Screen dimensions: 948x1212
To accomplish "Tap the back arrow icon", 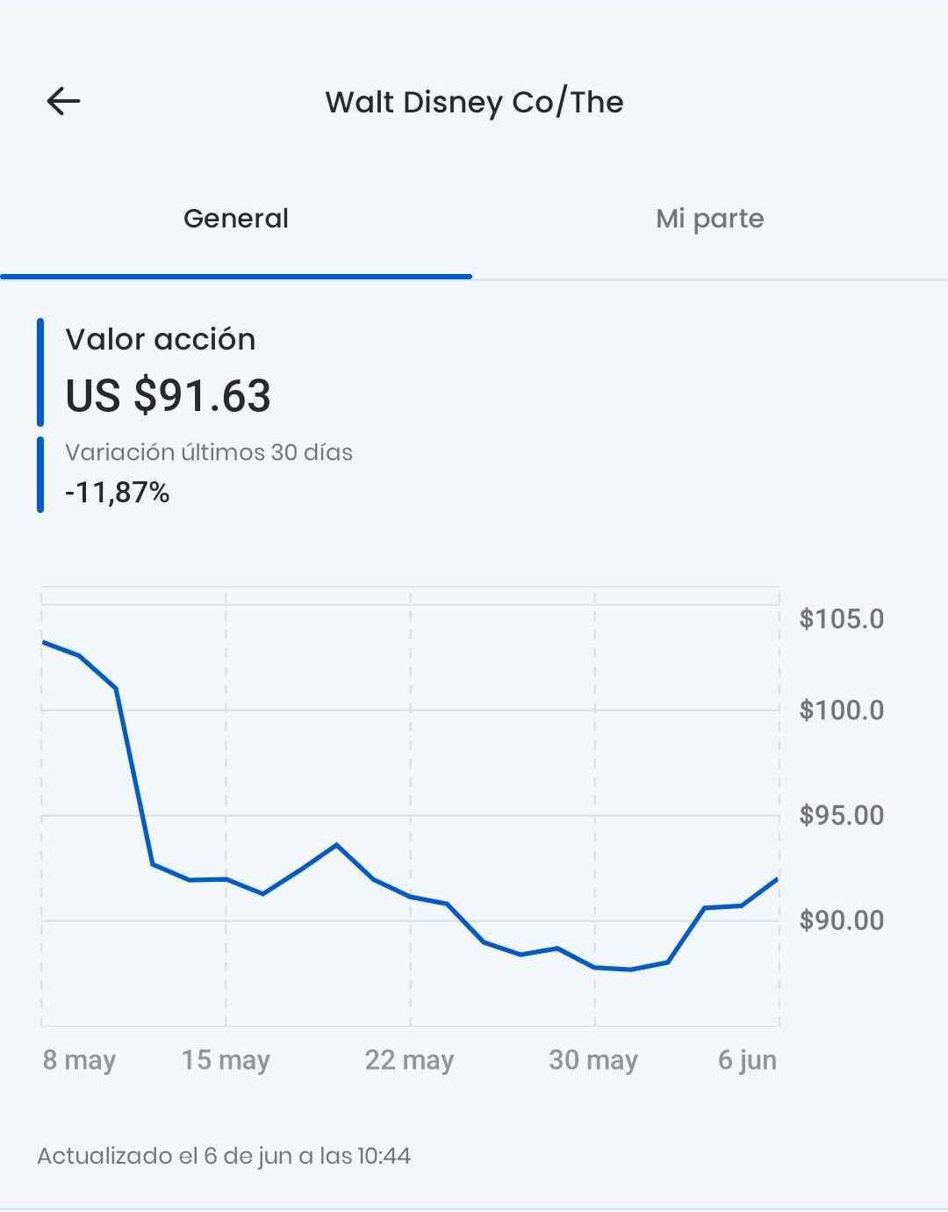I will pyautogui.click(x=63, y=102).
